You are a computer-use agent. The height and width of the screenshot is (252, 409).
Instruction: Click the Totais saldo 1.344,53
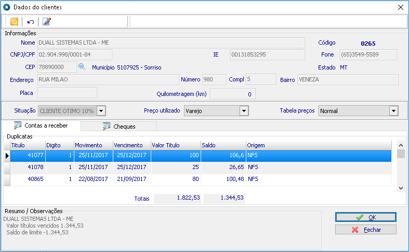pyautogui.click(x=224, y=198)
